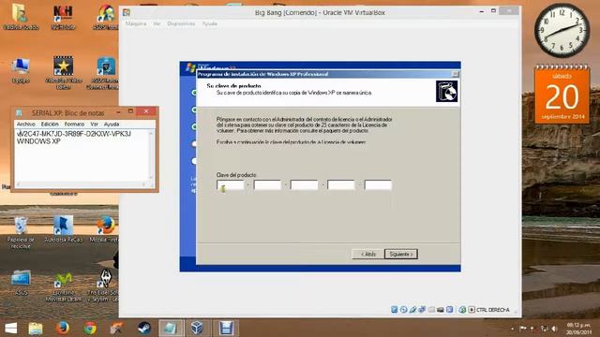This screenshot has height=337, width=600.
Task: Click the Notepad vertical scrollbar
Action: point(151,155)
